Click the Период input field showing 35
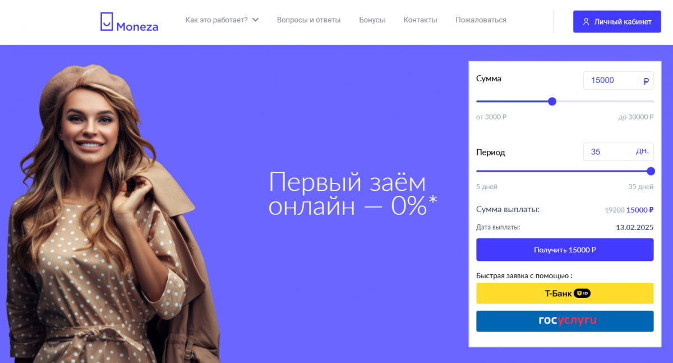This screenshot has height=363, width=673. click(x=618, y=152)
